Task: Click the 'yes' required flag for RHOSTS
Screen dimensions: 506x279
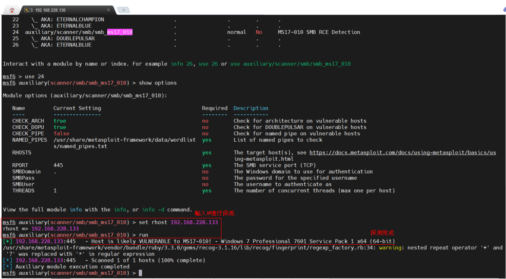Action: [x=207, y=152]
